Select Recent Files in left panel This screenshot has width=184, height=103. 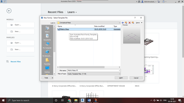16,61
